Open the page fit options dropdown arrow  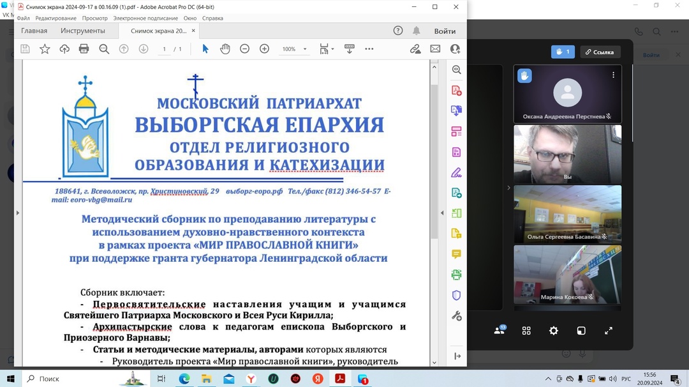click(332, 49)
